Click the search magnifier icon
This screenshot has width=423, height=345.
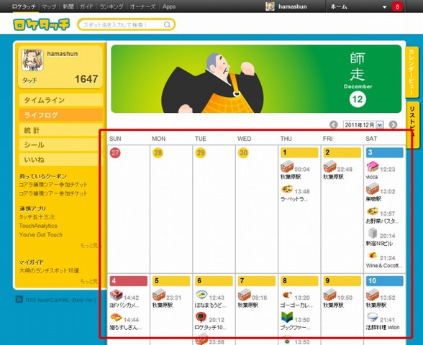[x=167, y=24]
